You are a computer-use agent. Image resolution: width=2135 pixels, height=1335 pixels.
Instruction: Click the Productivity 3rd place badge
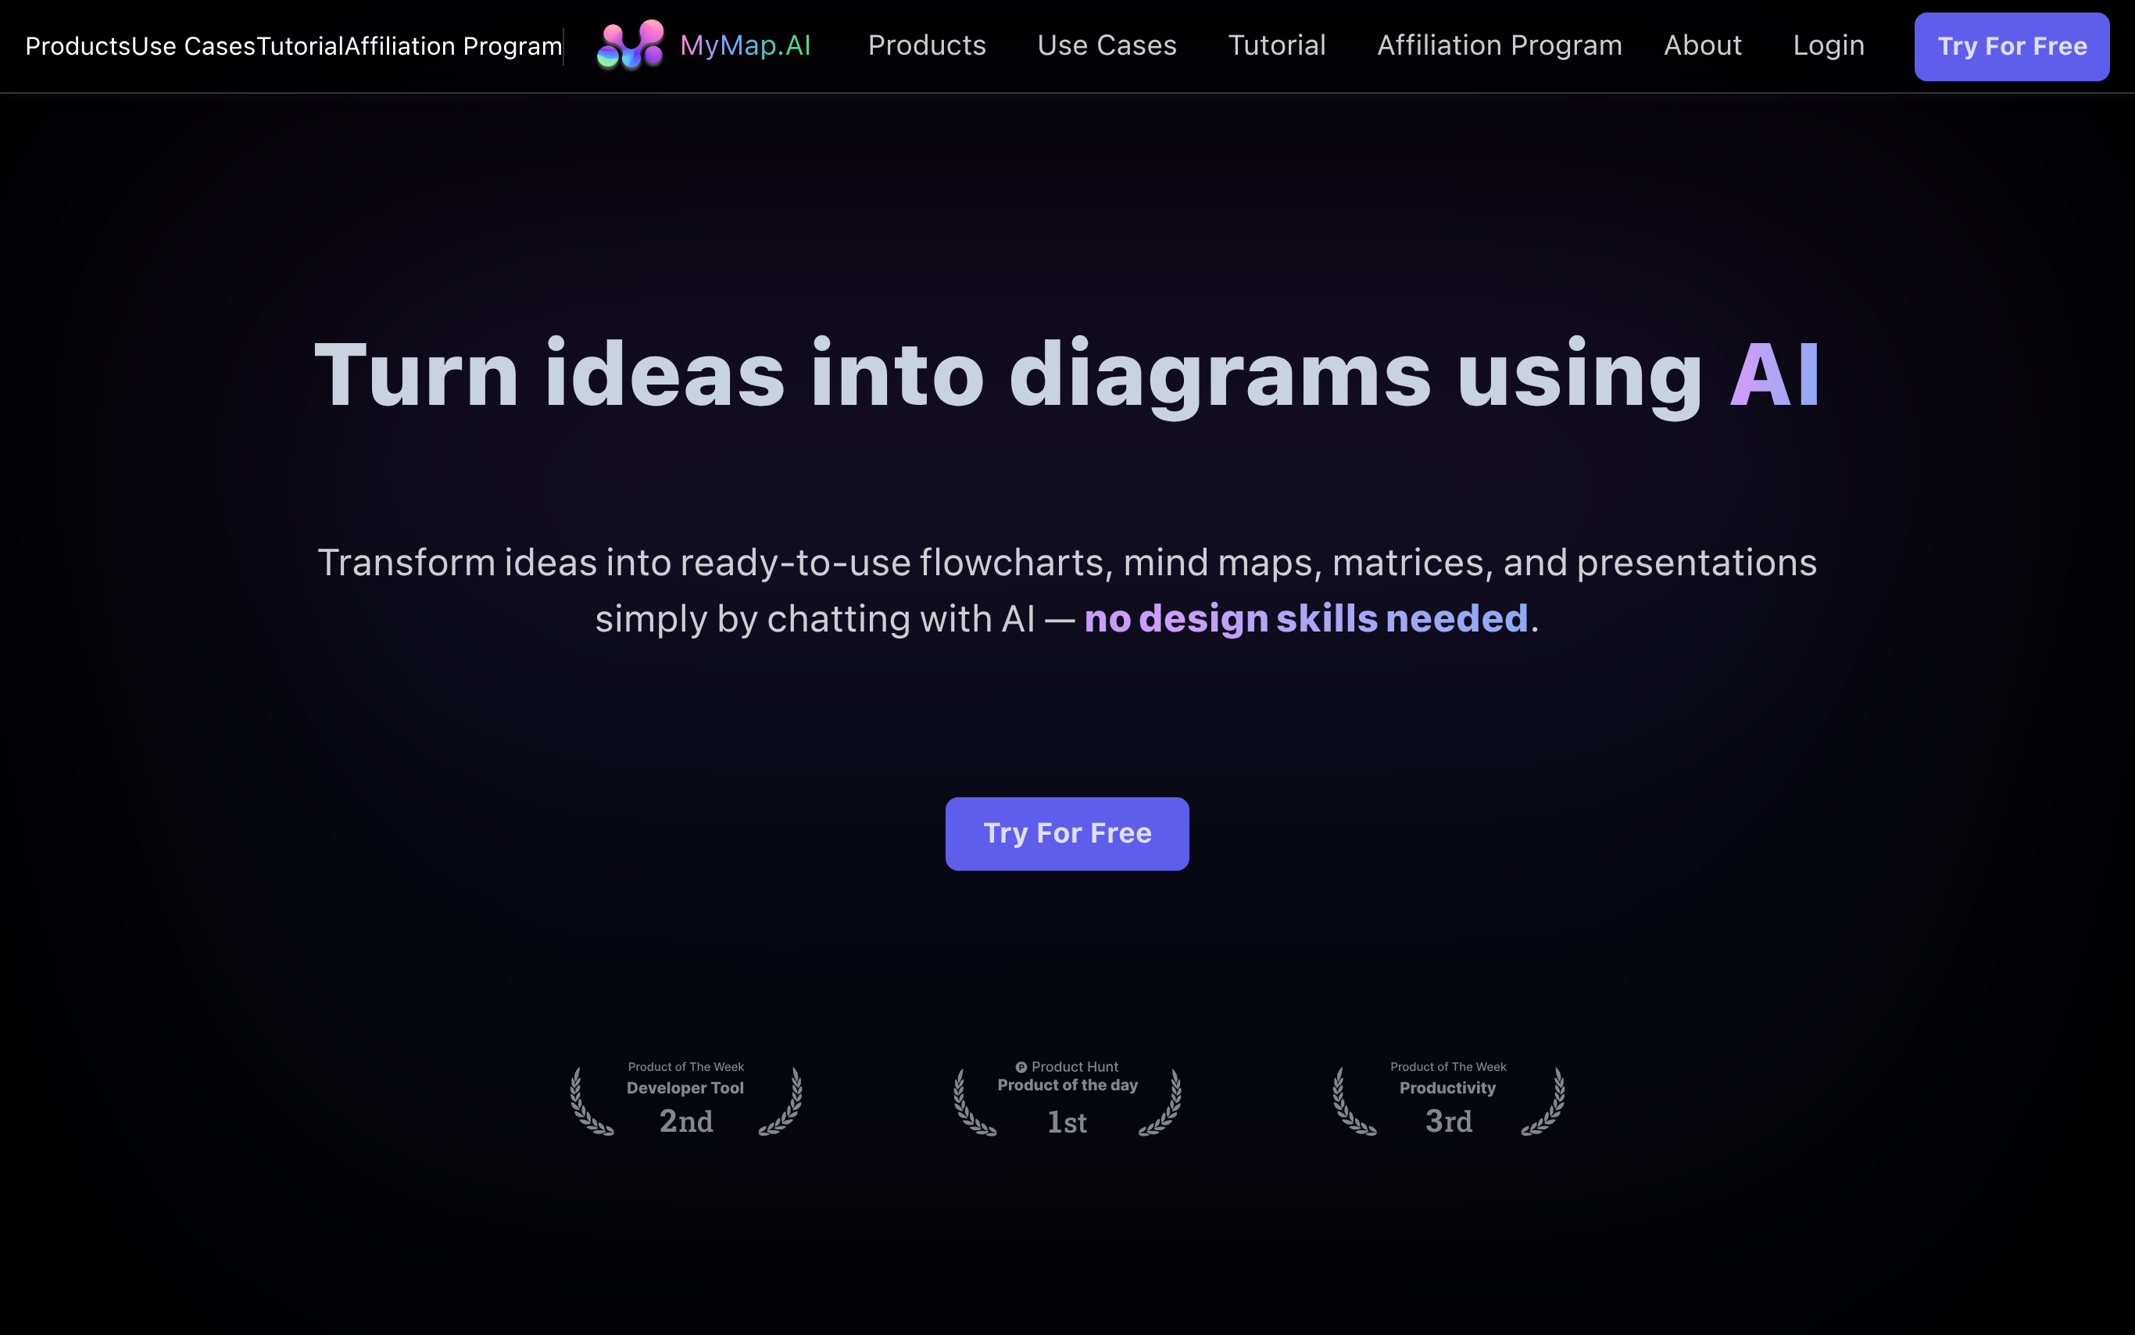(x=1447, y=1101)
